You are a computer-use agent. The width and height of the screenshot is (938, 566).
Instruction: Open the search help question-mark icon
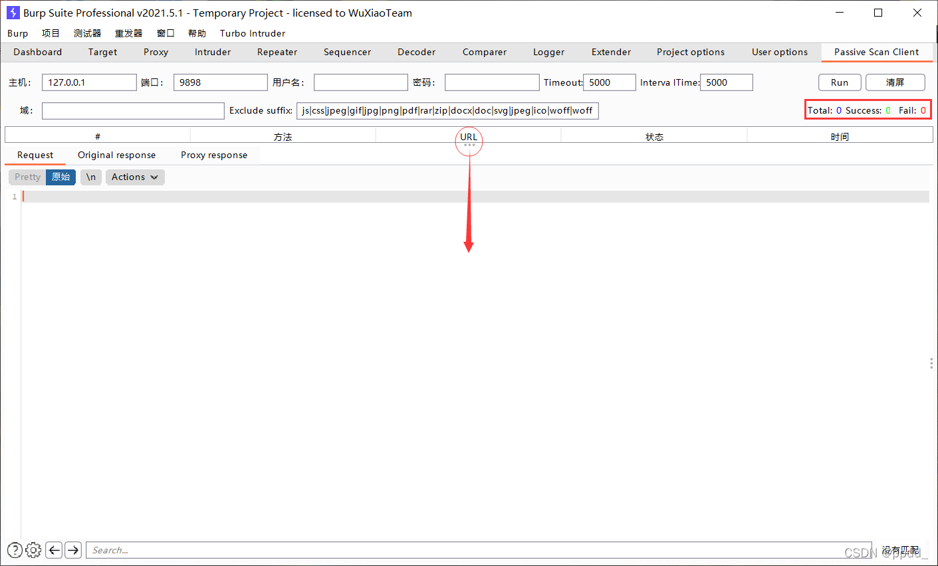(x=15, y=550)
